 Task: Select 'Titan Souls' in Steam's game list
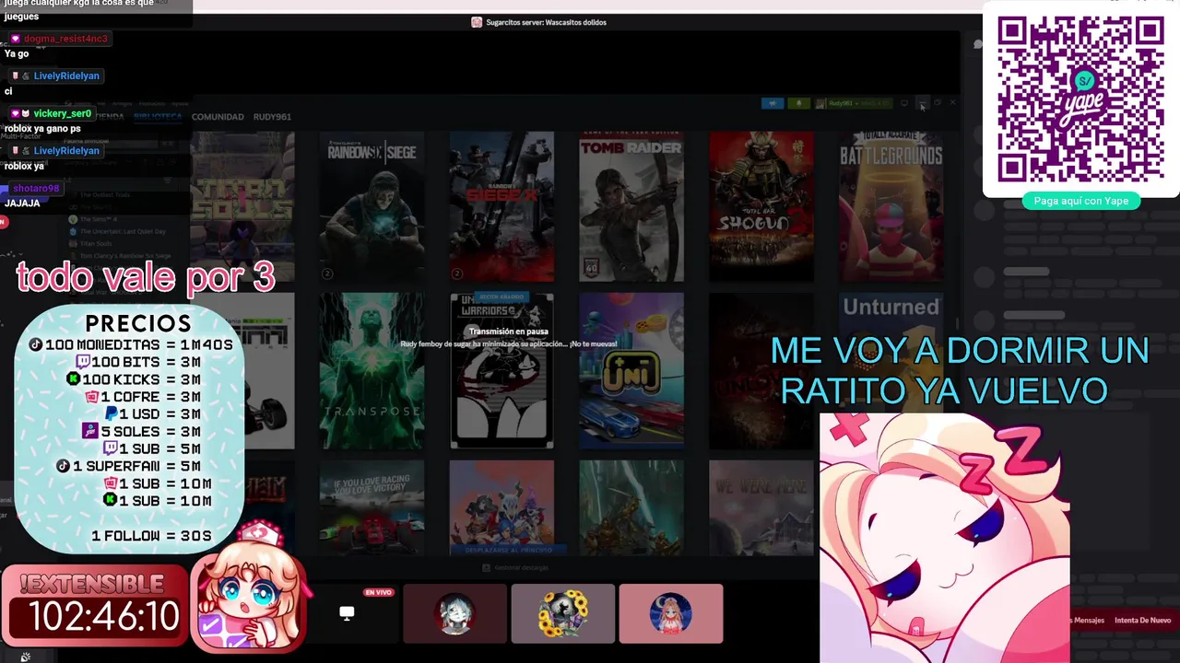[x=96, y=244]
